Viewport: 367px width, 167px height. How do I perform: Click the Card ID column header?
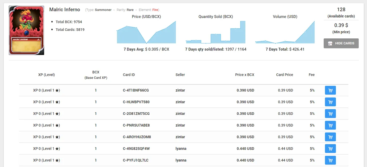point(129,75)
